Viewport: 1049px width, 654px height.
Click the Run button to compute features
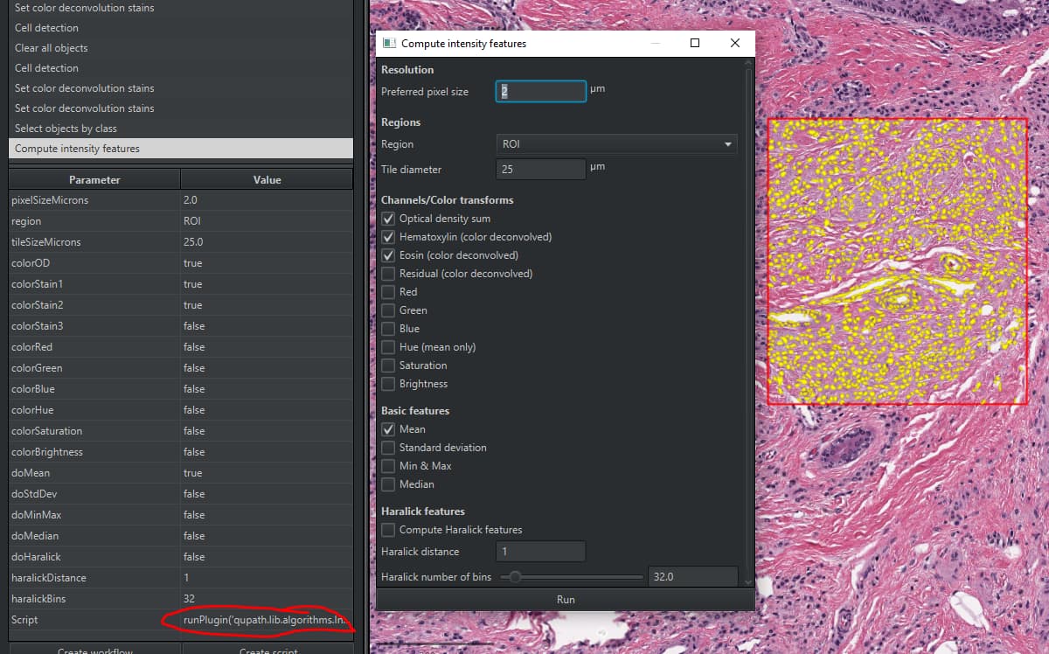point(565,599)
